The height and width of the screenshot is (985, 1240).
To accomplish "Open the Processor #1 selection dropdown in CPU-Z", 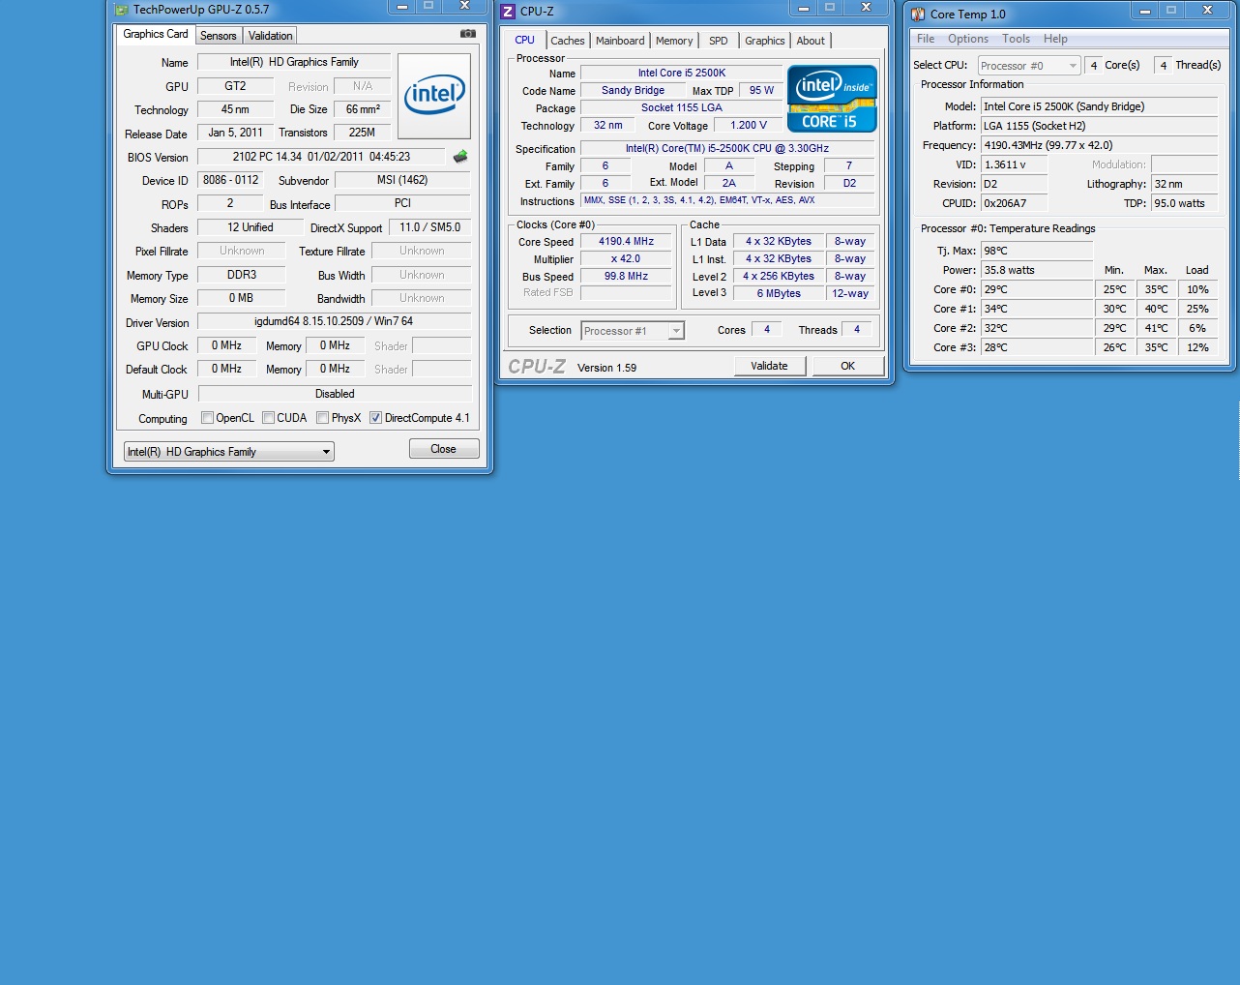I will pyautogui.click(x=633, y=331).
